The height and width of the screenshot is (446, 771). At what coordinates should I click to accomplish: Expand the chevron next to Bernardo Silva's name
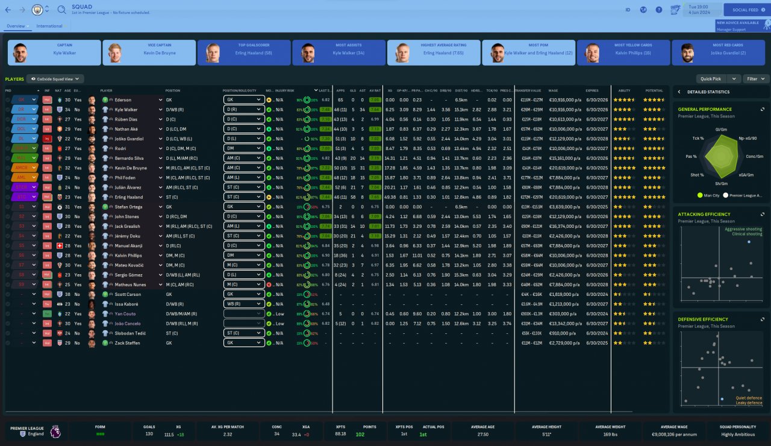point(161,159)
